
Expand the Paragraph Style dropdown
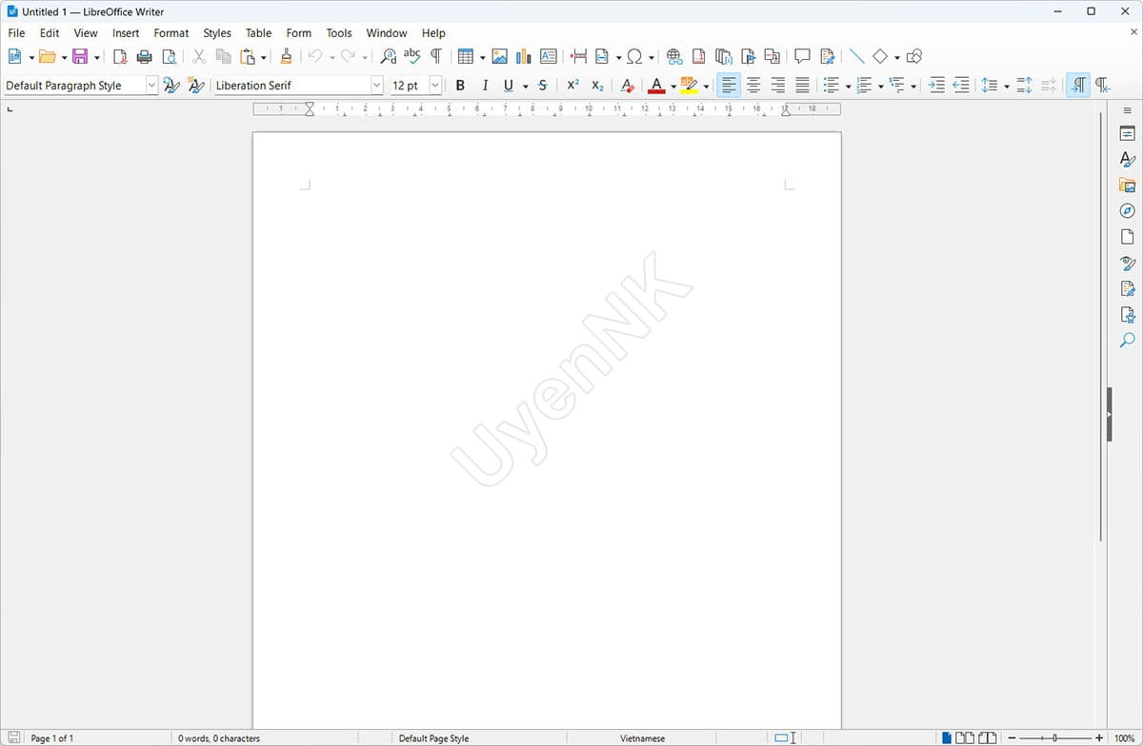pos(150,86)
